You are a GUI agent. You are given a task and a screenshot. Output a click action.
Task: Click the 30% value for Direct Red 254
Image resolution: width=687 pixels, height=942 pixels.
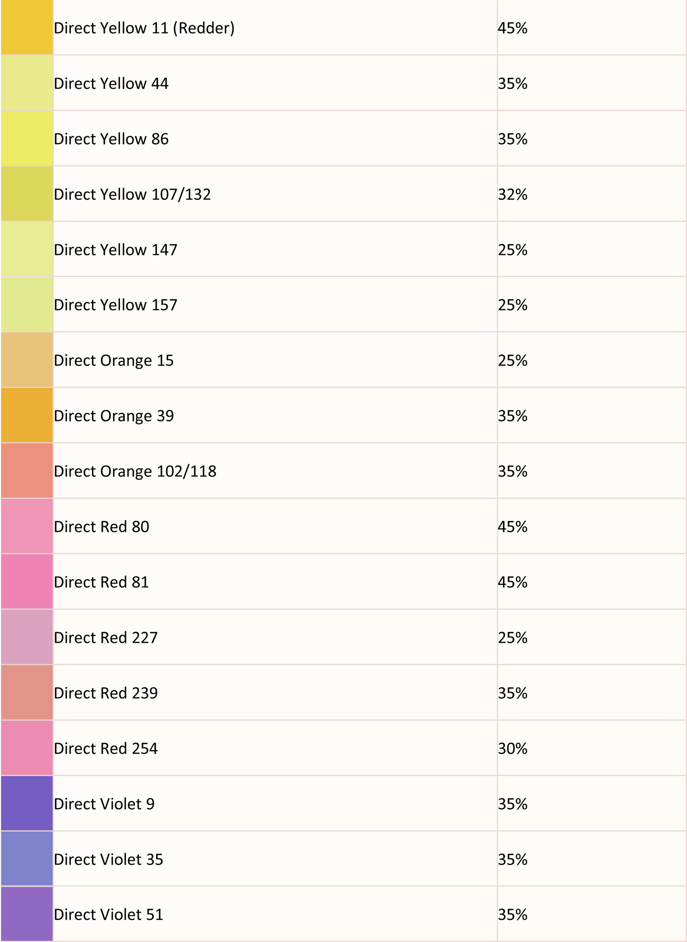click(x=513, y=748)
